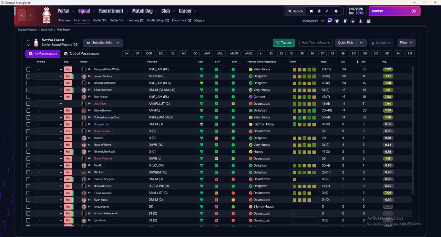Tick the checkbox for James McAtee
Viewport: 441px width, 237px height.
click(x=28, y=76)
